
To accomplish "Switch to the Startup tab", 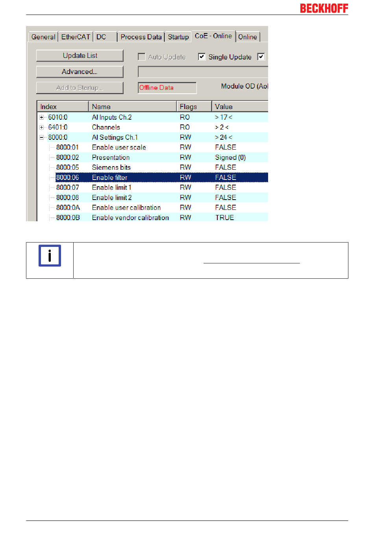I will [178, 37].
